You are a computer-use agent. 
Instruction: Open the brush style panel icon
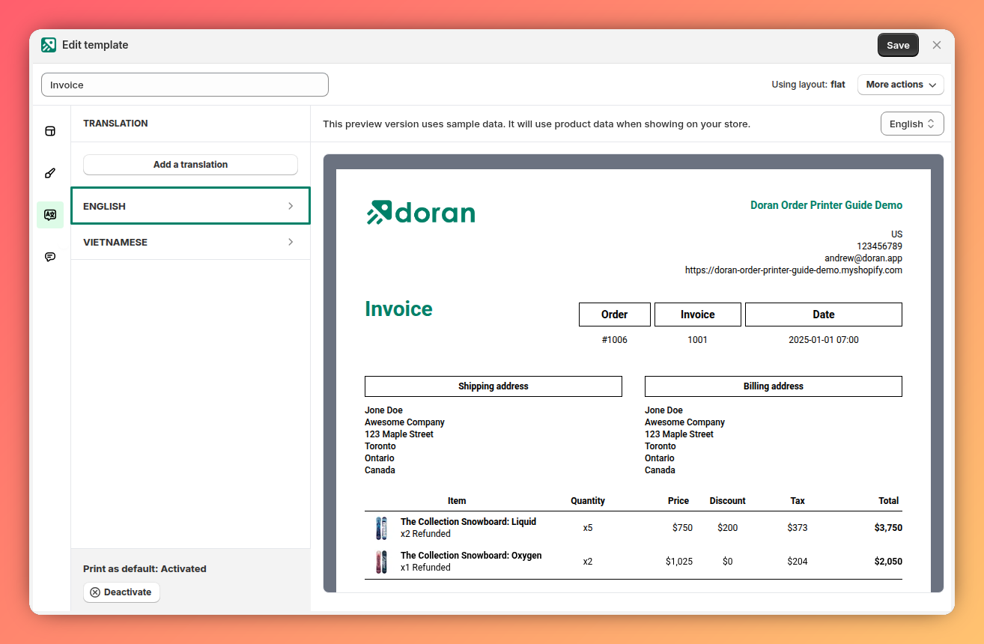tap(50, 173)
